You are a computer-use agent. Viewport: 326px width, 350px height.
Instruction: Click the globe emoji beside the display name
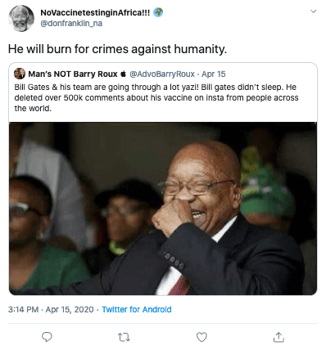(158, 12)
